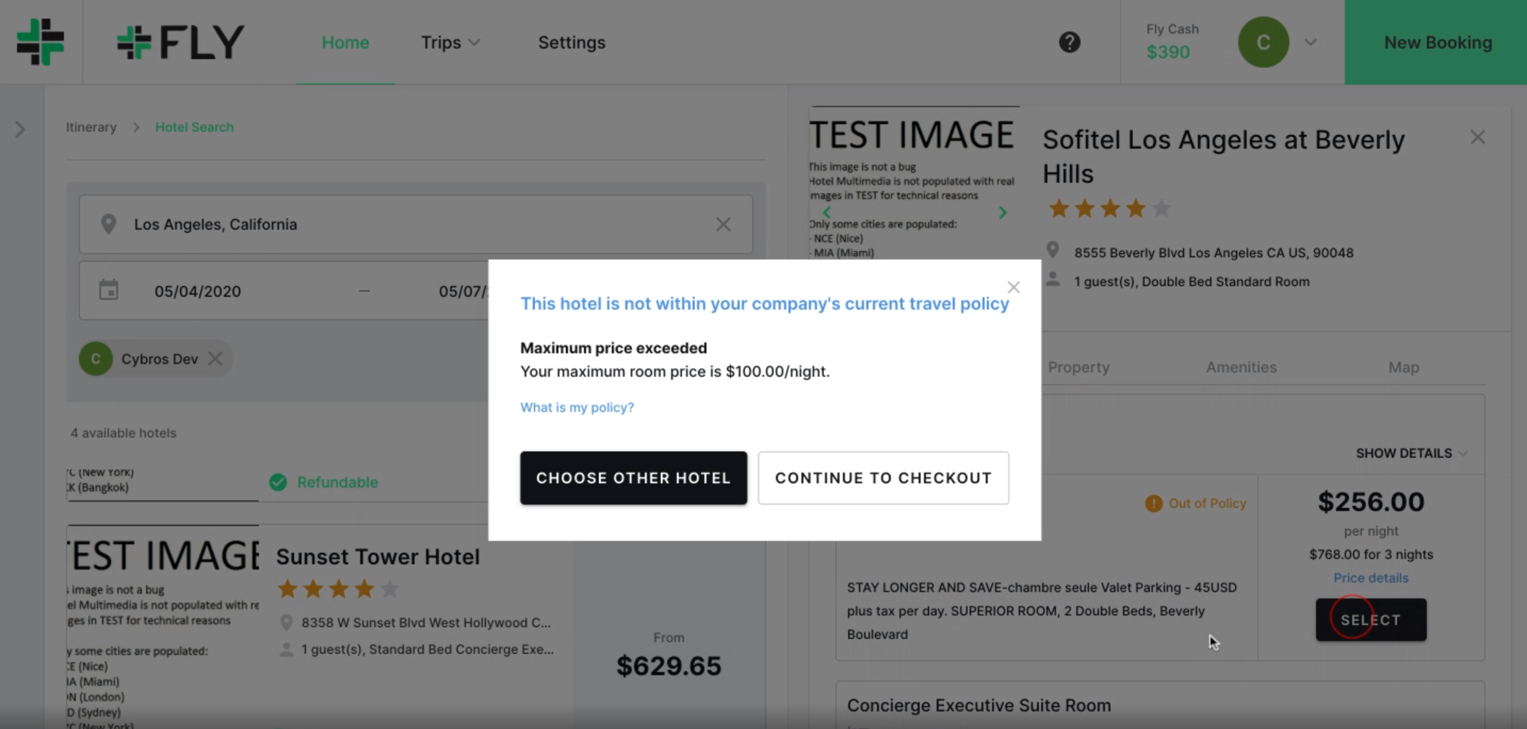Show next hotel image arrow
The image size is (1527, 729).
click(1002, 212)
